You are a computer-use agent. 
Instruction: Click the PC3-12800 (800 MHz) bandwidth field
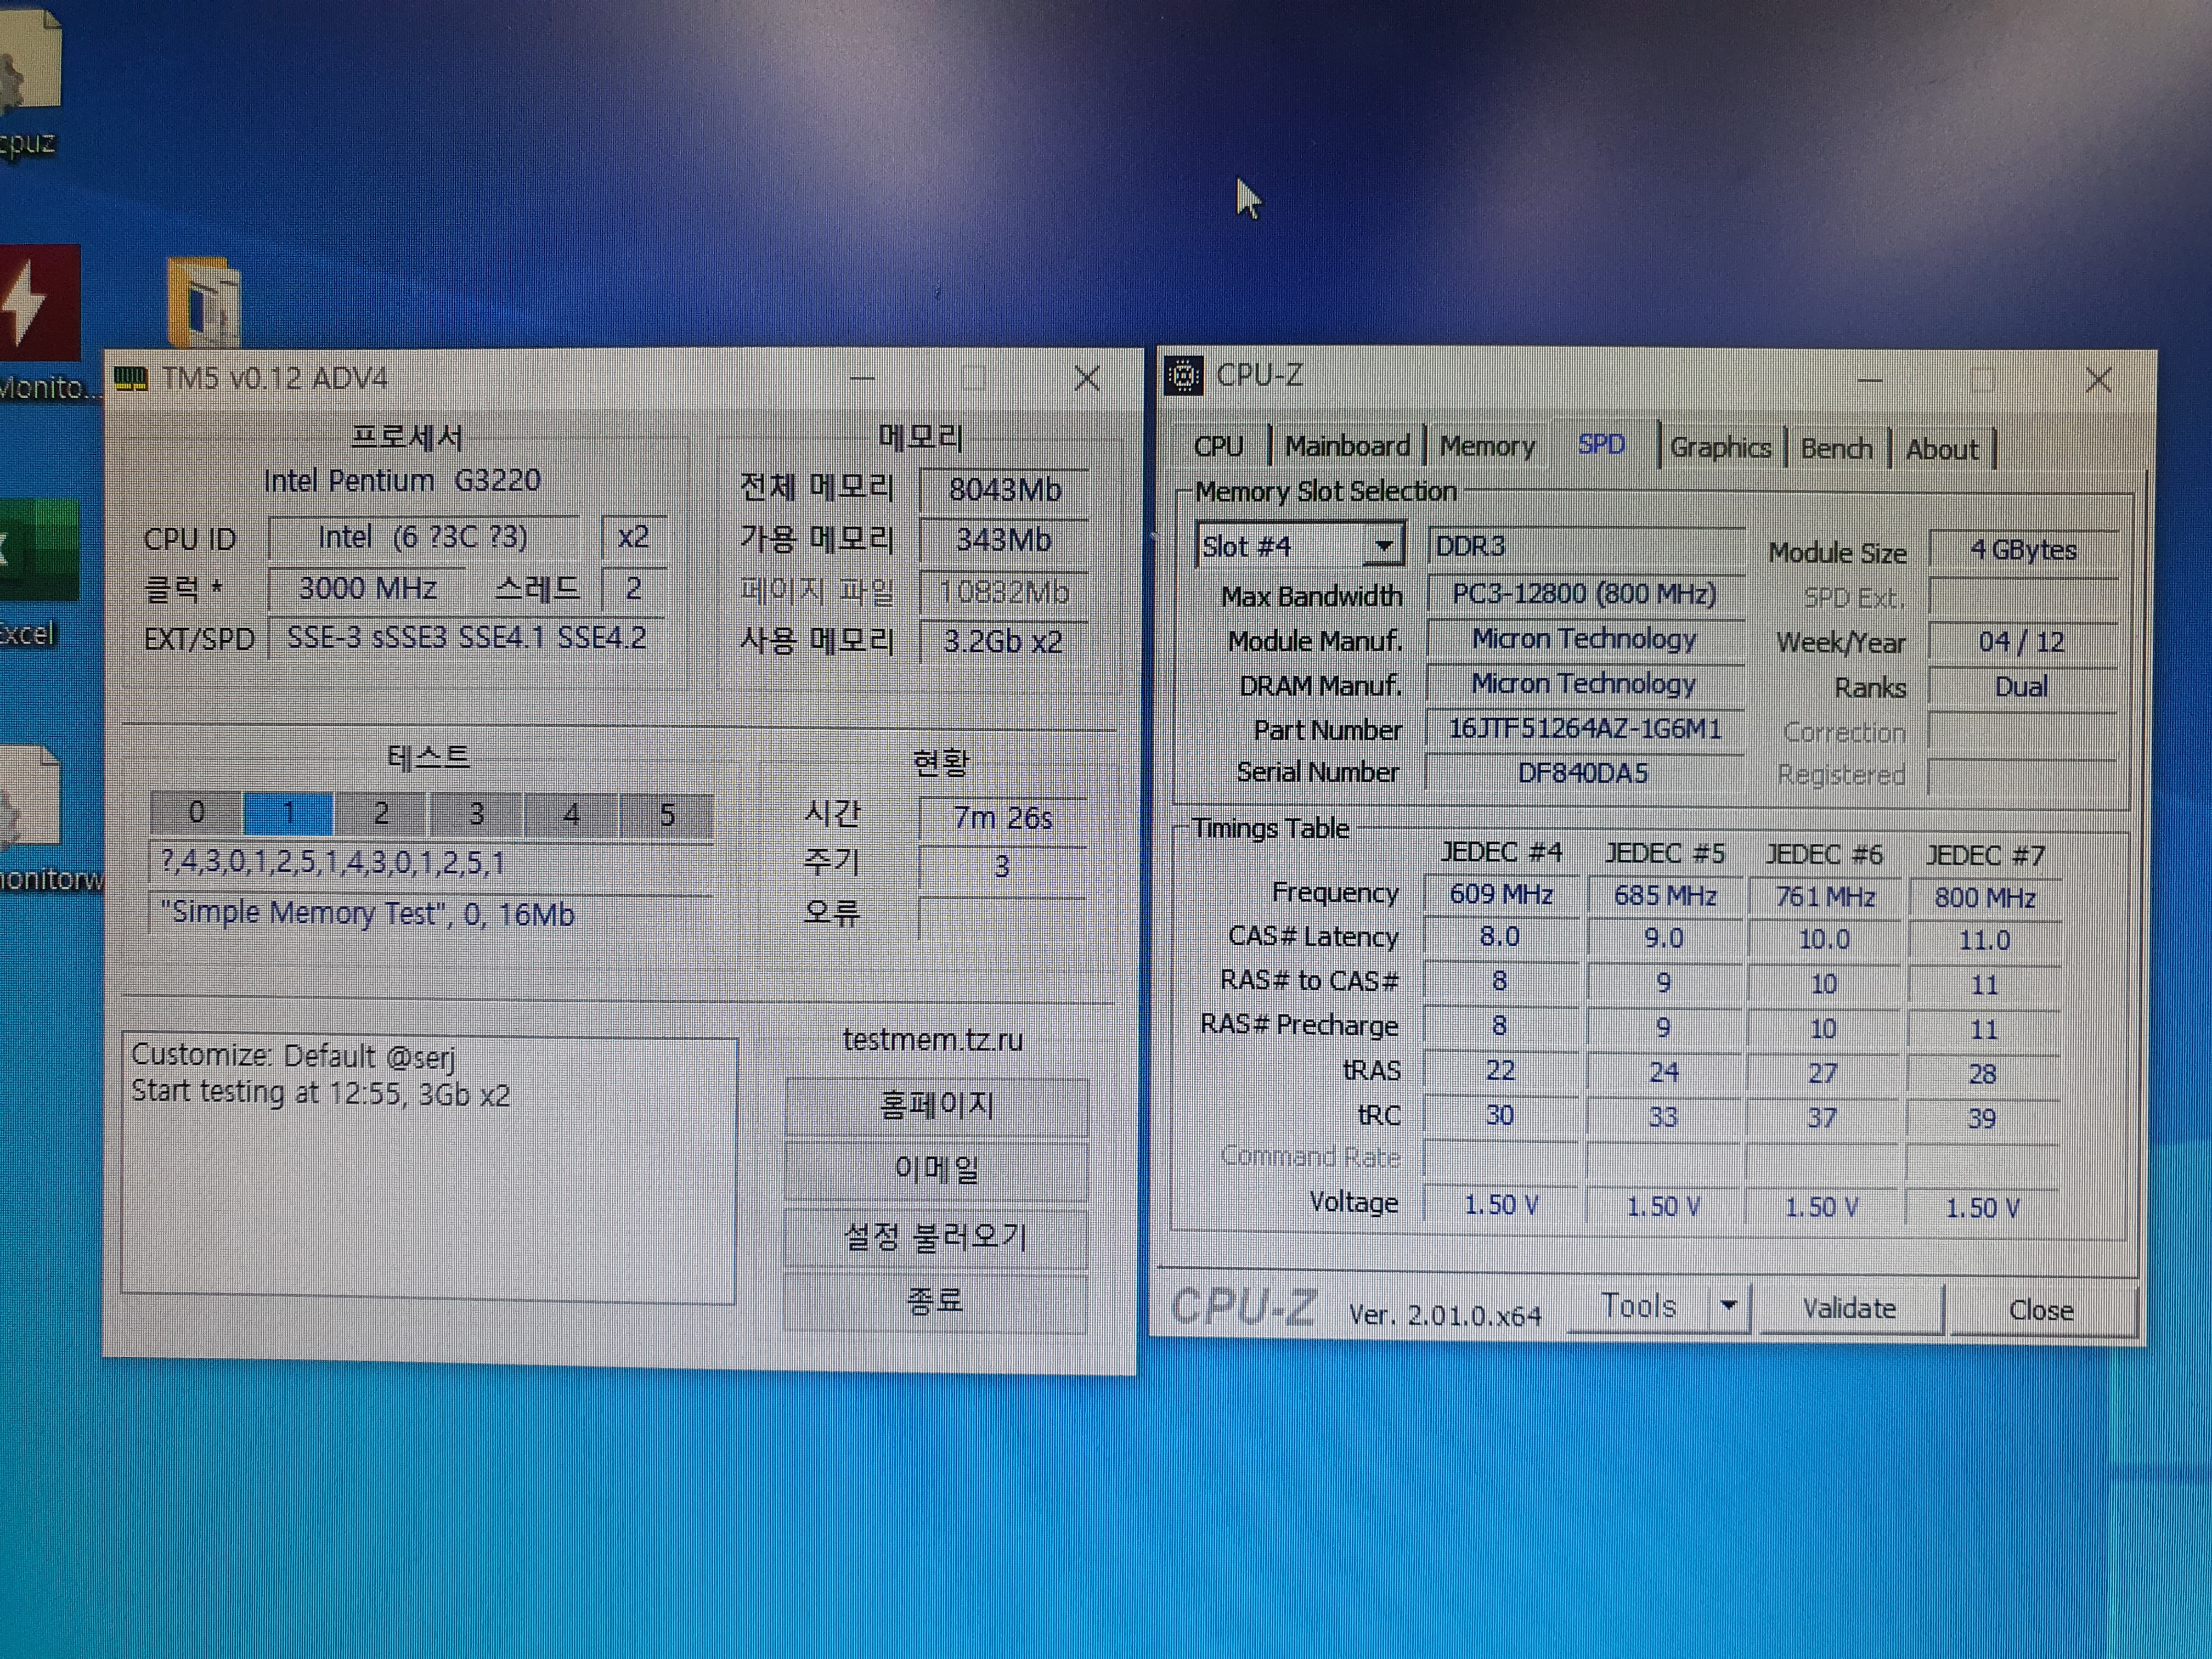(x=1586, y=594)
